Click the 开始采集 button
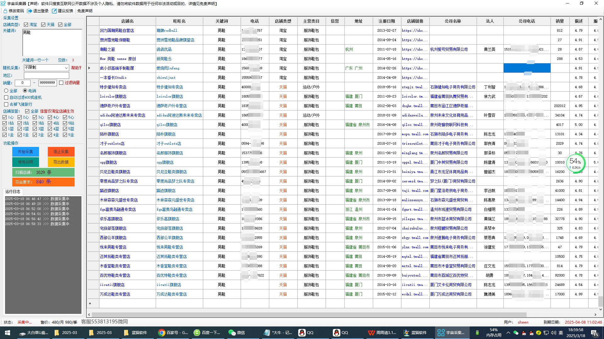Viewport: 604px width, 339px height. [25, 152]
